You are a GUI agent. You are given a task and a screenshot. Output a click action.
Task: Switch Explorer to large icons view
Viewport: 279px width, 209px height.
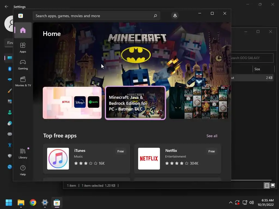pos(272,186)
